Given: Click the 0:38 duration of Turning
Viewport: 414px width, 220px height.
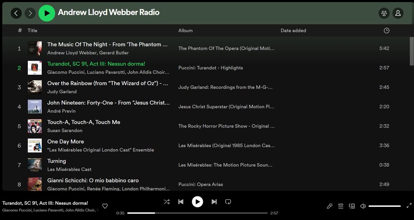Looking at the screenshot, I should [x=384, y=165].
